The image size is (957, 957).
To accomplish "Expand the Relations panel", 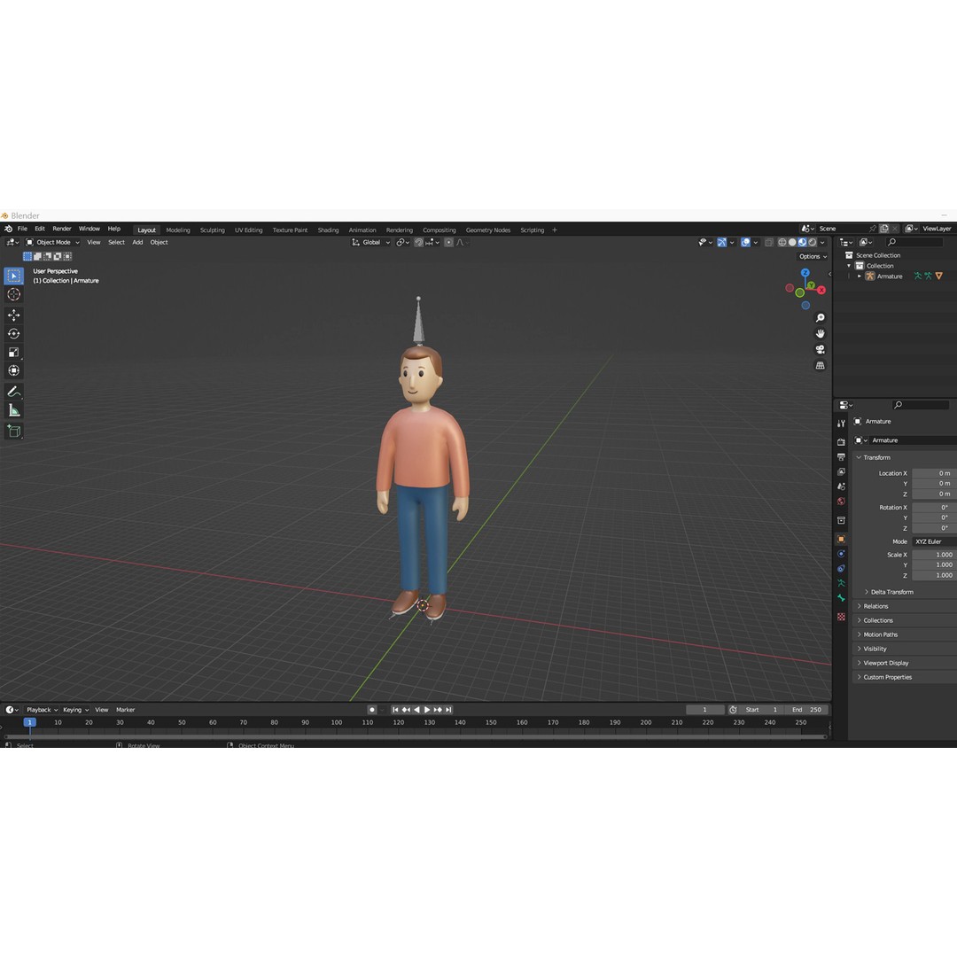I will tap(889, 606).
